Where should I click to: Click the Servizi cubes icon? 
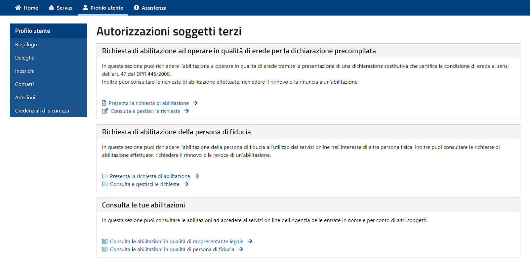pyautogui.click(x=51, y=8)
